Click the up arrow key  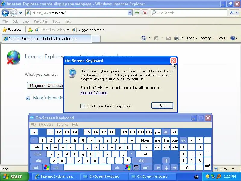coord(167,161)
